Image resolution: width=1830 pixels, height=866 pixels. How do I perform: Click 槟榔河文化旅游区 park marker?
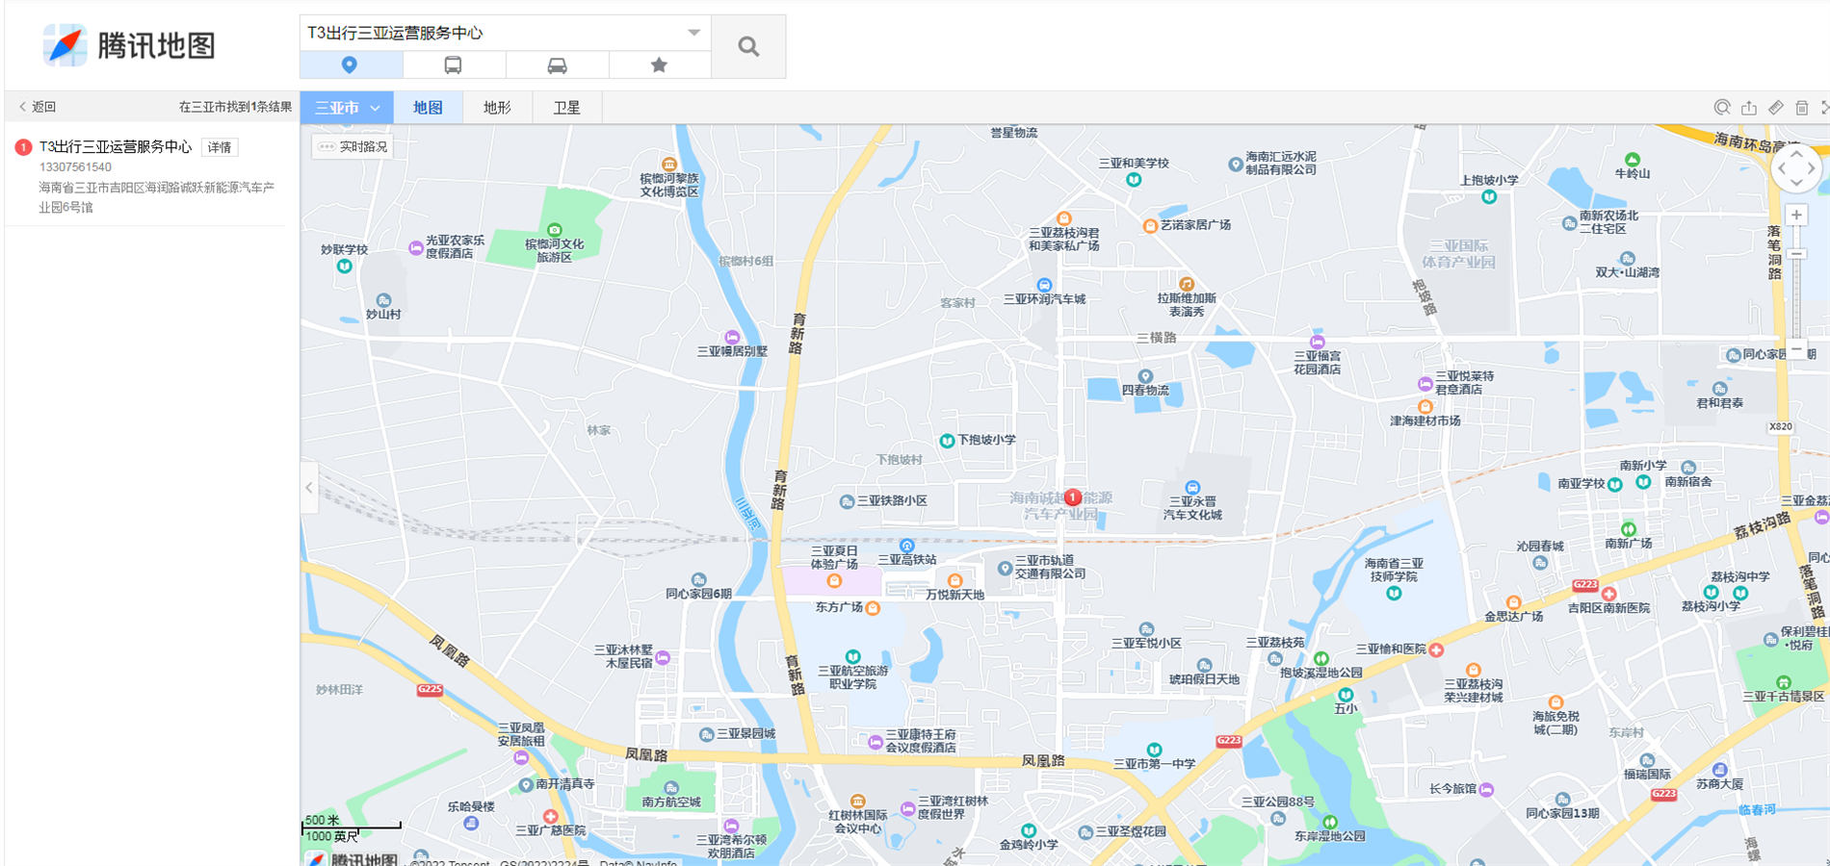554,230
